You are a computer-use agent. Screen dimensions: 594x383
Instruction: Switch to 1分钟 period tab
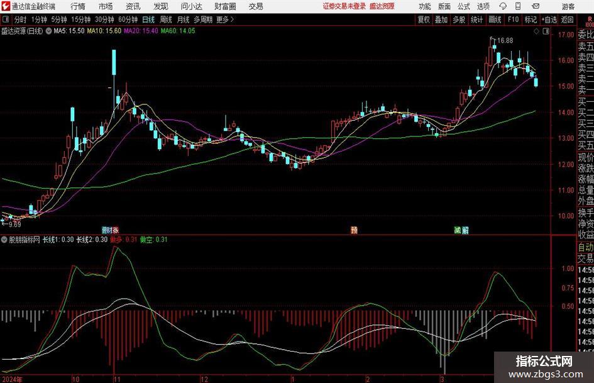38,19
